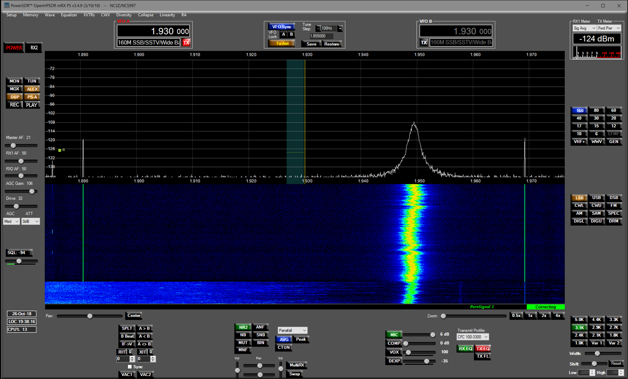
Task: Start recording with the REC button
Action: tap(14, 105)
